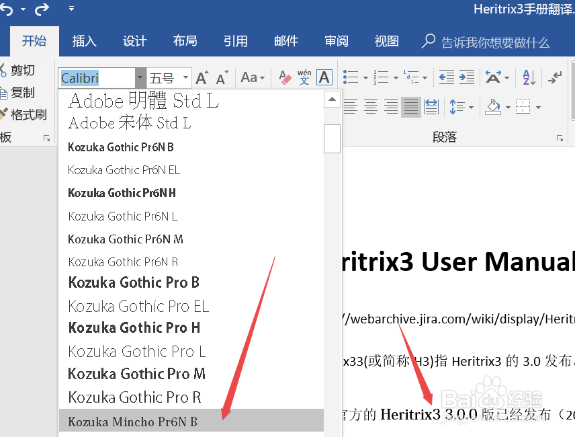The height and width of the screenshot is (437, 575).
Task: Click the 剪切 (cut) button
Action: pyautogui.click(x=18, y=70)
